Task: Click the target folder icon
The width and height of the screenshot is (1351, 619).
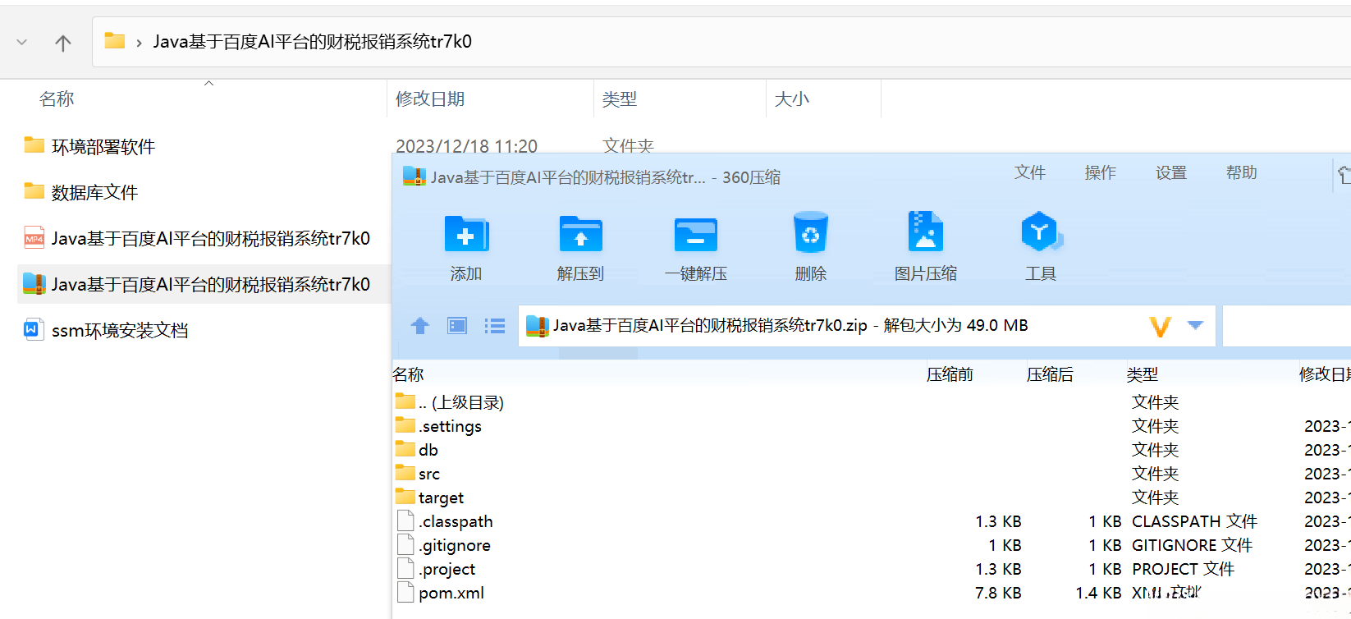Action: pos(405,497)
